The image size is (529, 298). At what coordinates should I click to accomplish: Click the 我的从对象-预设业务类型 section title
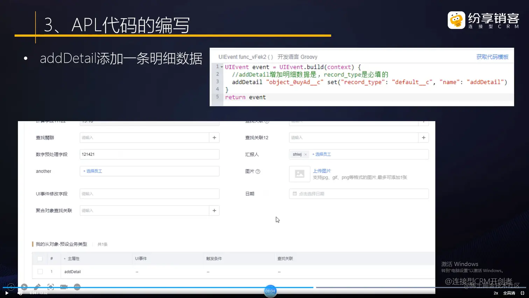tap(61, 244)
